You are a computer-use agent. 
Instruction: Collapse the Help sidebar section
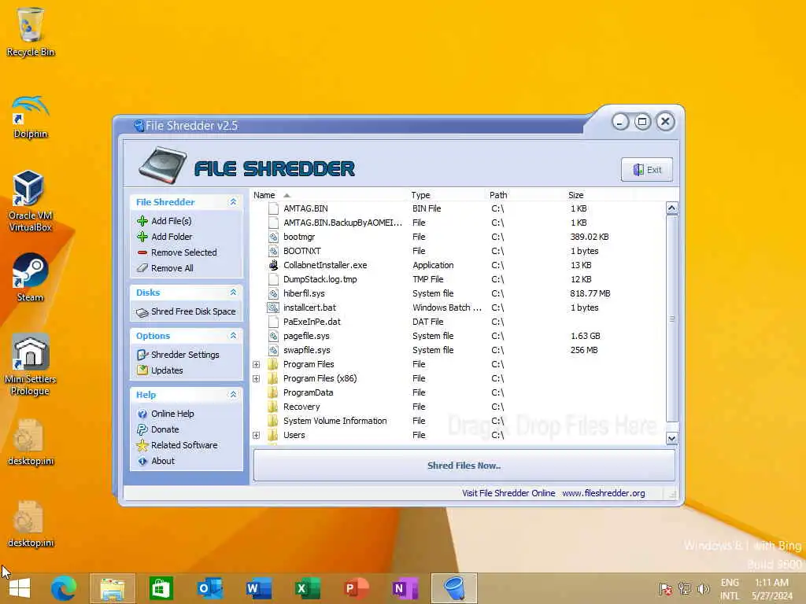(x=233, y=395)
